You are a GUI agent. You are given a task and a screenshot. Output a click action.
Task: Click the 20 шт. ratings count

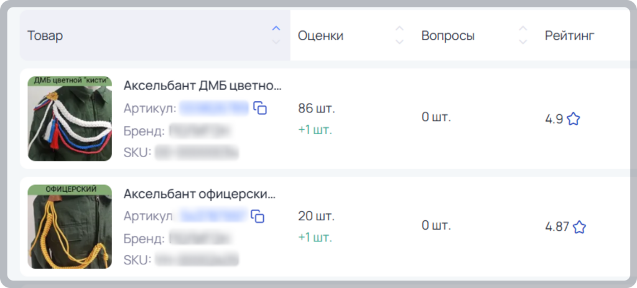pos(317,216)
